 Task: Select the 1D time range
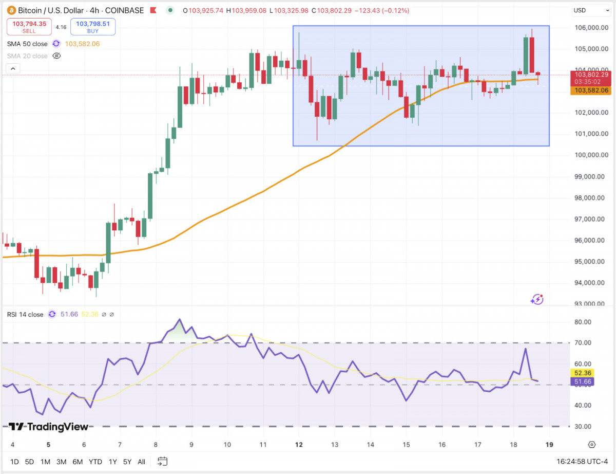coord(14,462)
